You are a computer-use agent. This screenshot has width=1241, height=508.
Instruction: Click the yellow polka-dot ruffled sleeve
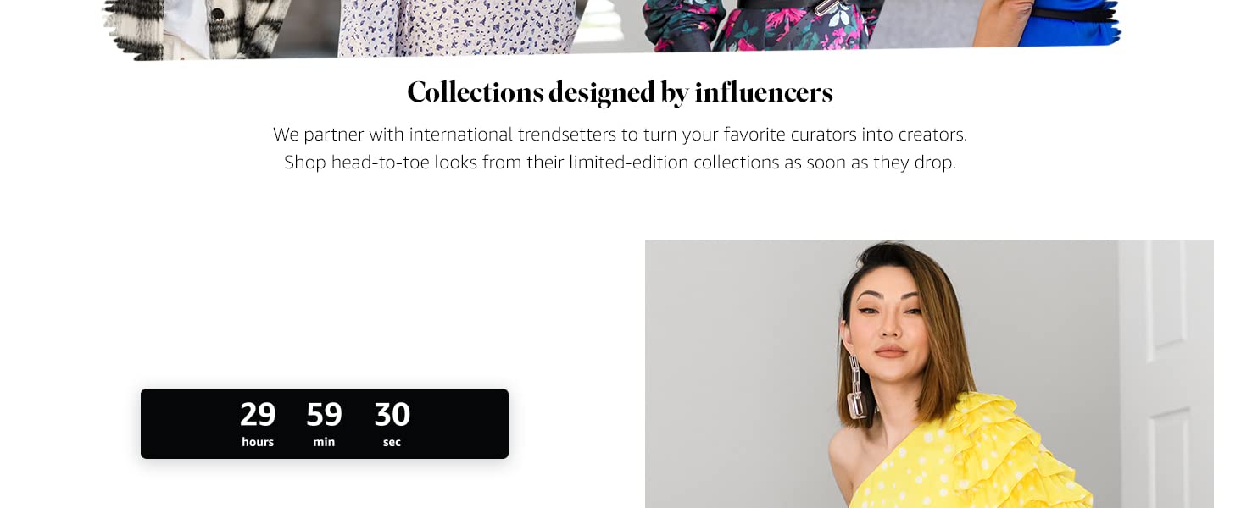point(1000,449)
